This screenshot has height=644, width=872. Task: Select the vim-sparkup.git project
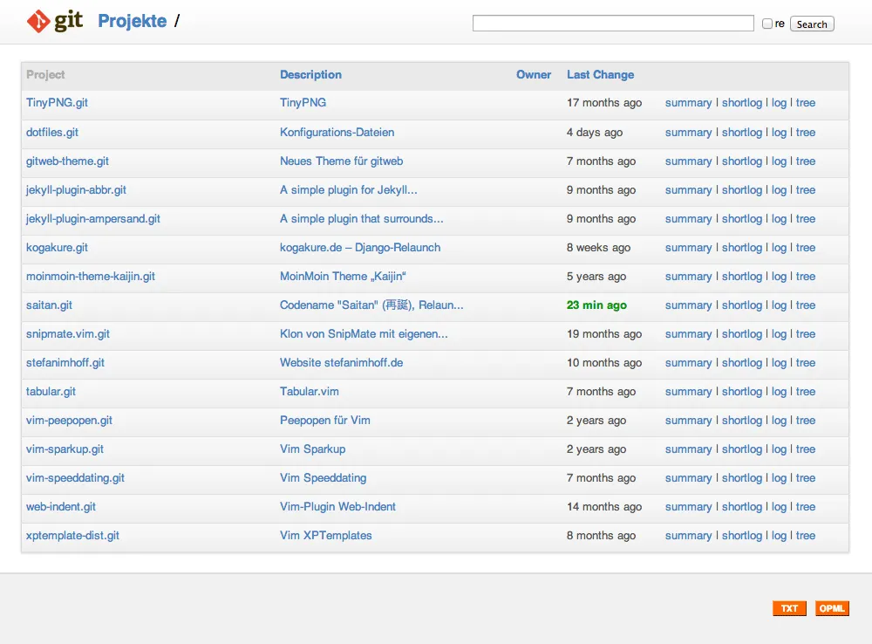[x=65, y=449]
